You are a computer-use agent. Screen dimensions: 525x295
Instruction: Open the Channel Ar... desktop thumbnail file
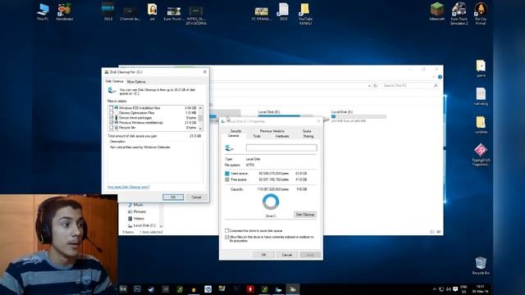(x=130, y=13)
